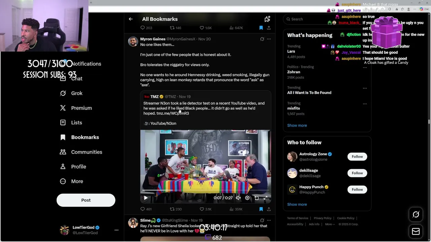Open Communities from the sidebar
Screen dimensions: 431x242
coord(81,152)
